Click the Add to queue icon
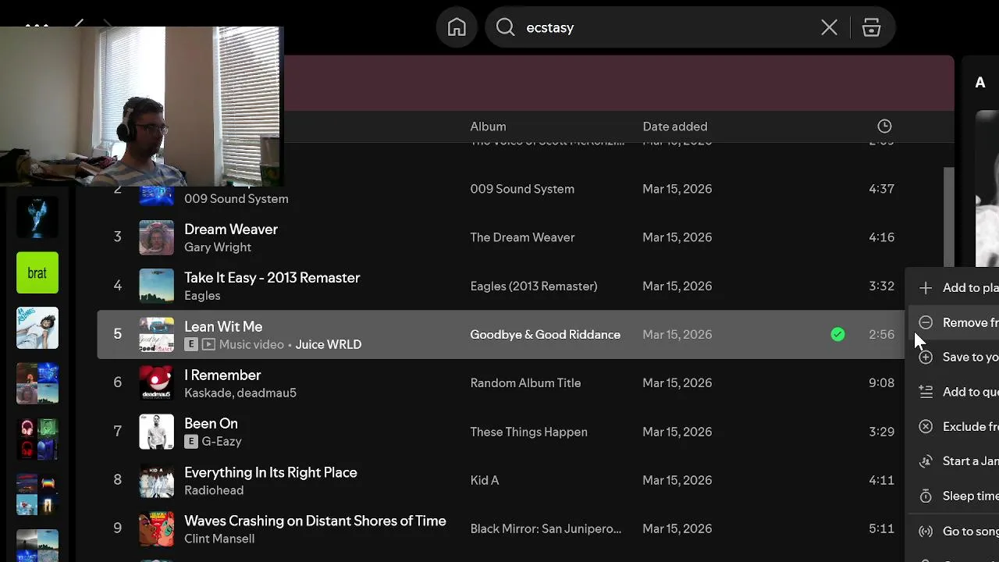The image size is (999, 562). tap(926, 392)
